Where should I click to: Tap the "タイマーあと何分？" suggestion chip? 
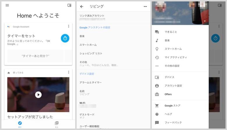(x=35, y=56)
